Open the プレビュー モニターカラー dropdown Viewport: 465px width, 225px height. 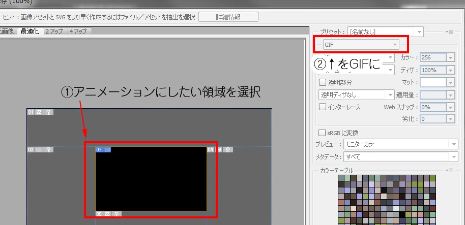[401, 144]
